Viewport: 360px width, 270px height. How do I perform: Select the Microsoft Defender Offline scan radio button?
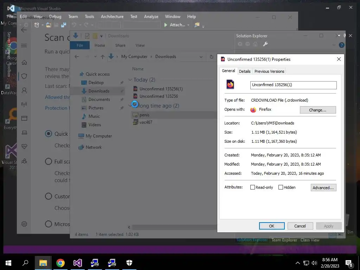click(49, 224)
